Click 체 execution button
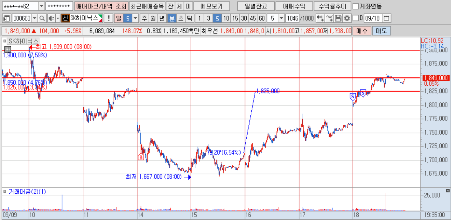 [179, 6]
